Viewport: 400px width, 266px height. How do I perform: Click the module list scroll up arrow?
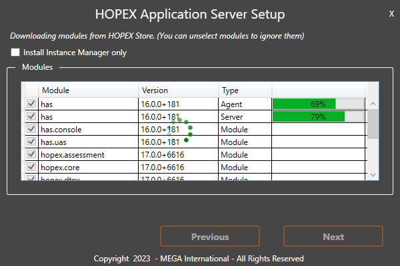(373, 104)
